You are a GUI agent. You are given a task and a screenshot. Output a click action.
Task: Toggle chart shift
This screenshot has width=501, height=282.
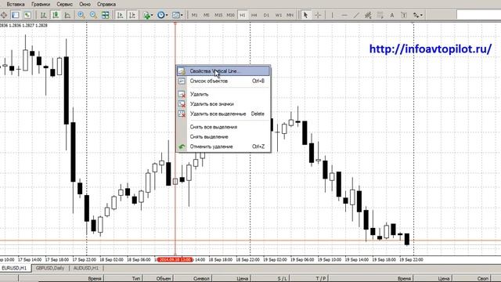point(132,15)
